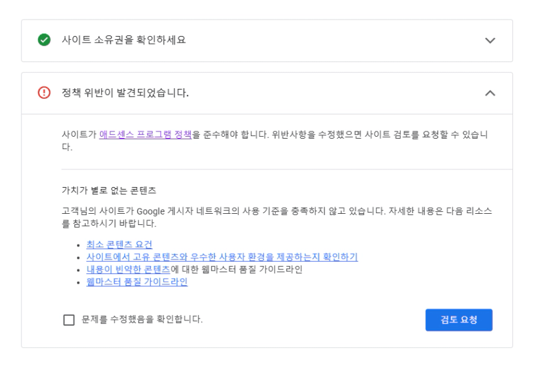Screen dimensions: 551x376
Task: Click the 사이트 소유권을 확인하세요 header title
Action: [123, 41]
